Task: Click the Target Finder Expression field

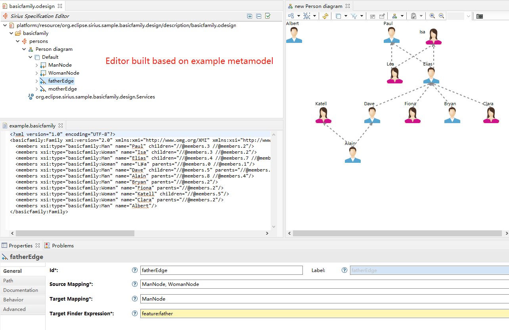Action: pos(325,313)
